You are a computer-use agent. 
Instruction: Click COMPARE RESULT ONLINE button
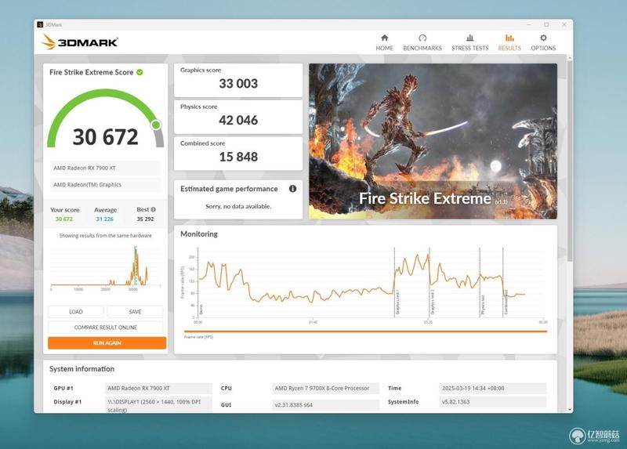coord(106,328)
